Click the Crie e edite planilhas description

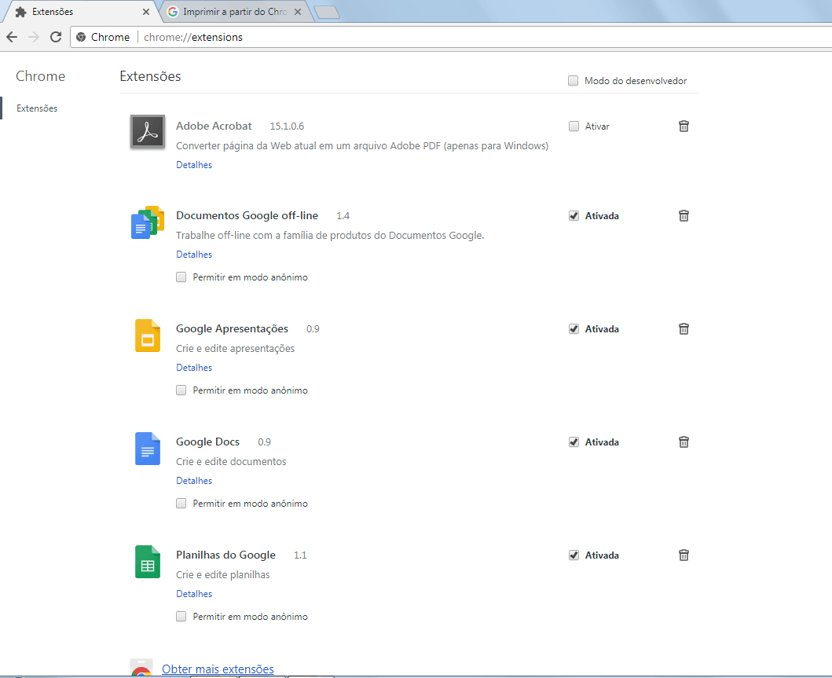coord(223,574)
